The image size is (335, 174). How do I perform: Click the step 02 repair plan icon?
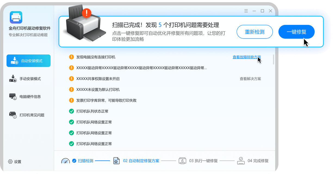point(116,161)
